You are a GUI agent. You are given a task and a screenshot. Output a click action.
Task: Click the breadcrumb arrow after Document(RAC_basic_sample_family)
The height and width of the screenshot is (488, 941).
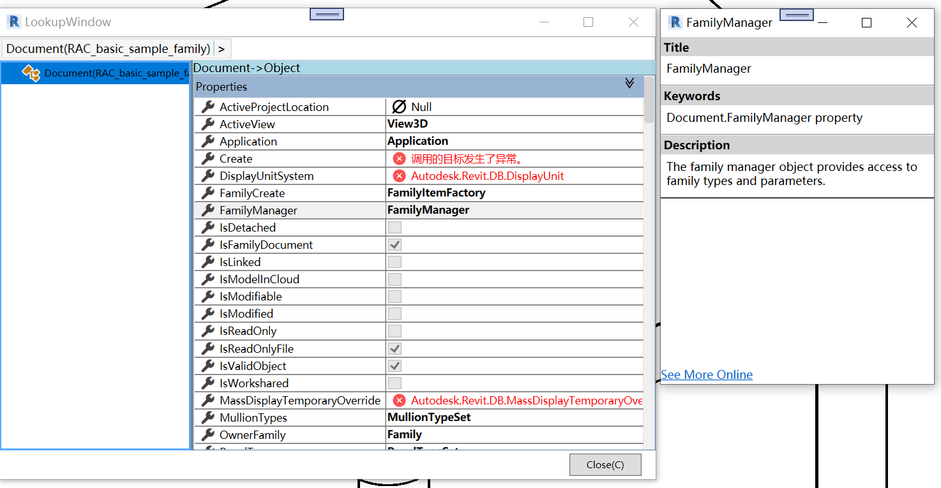coord(222,48)
